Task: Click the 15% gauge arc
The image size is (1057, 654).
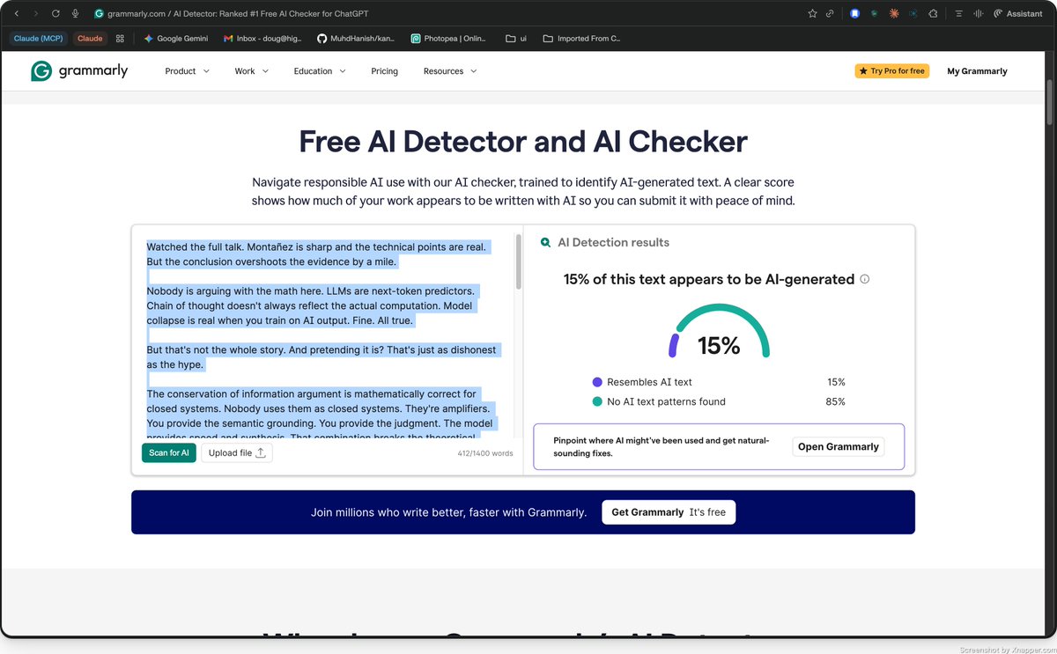Action: [719, 330]
